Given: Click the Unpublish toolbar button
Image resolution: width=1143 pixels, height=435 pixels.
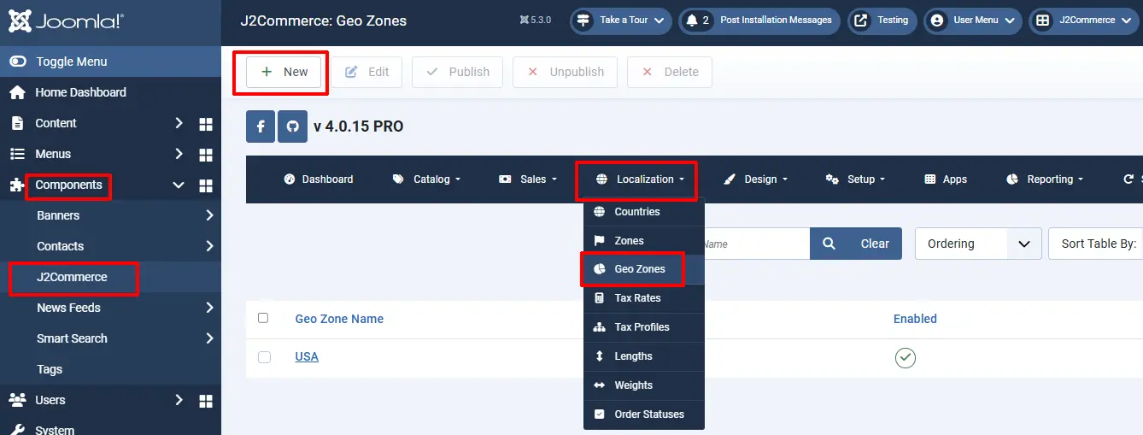Looking at the screenshot, I should pyautogui.click(x=565, y=72).
